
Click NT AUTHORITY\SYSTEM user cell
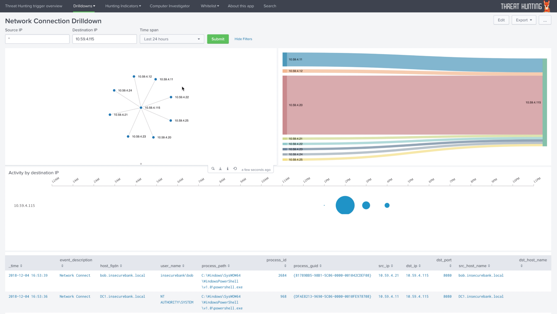point(177,299)
